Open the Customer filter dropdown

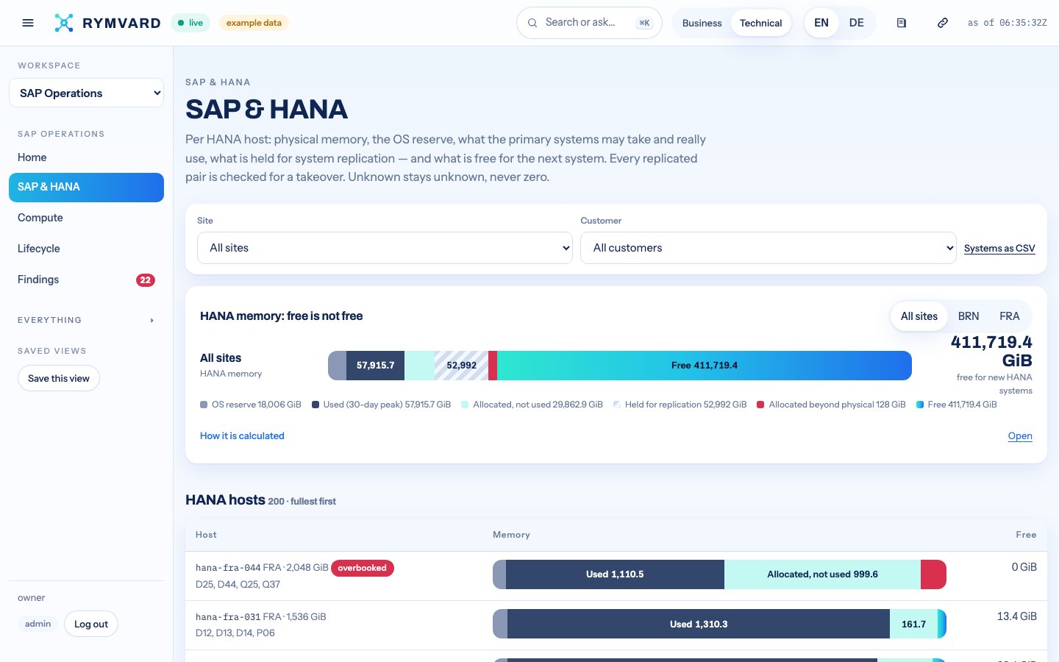point(768,248)
